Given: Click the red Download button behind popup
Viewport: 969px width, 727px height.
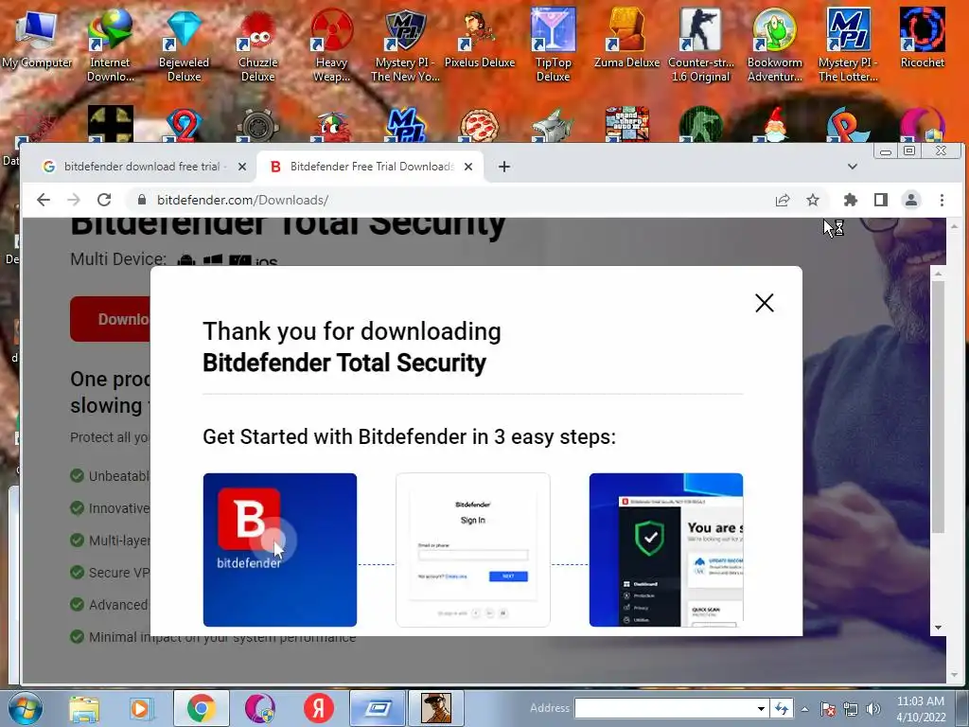Looking at the screenshot, I should click(x=110, y=319).
